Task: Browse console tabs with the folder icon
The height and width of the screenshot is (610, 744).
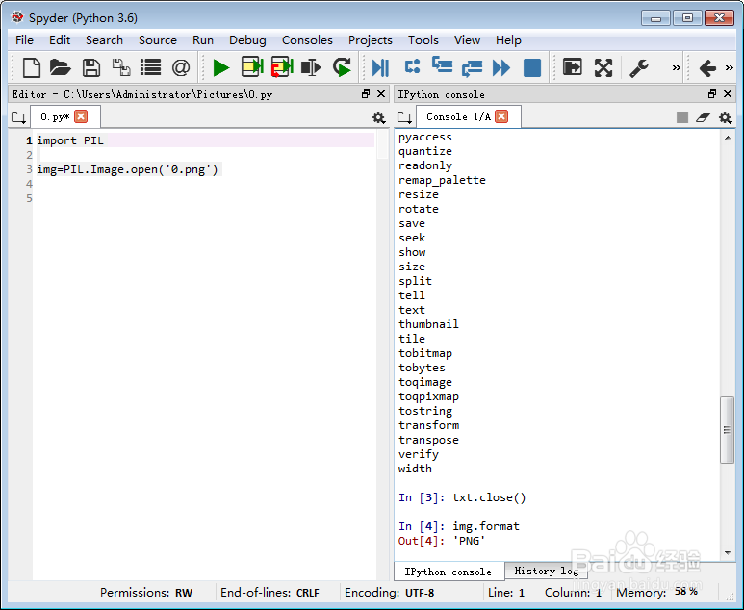Action: coord(405,117)
